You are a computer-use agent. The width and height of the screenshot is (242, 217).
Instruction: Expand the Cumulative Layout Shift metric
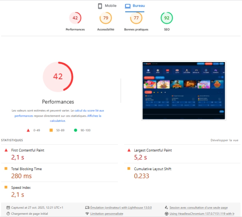(x=152, y=169)
